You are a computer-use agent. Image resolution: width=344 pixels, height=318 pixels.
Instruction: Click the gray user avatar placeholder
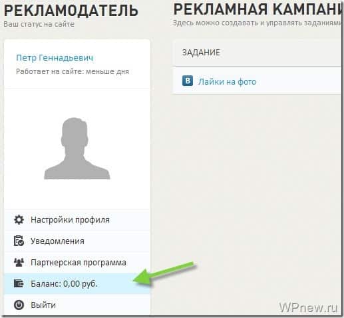77,149
